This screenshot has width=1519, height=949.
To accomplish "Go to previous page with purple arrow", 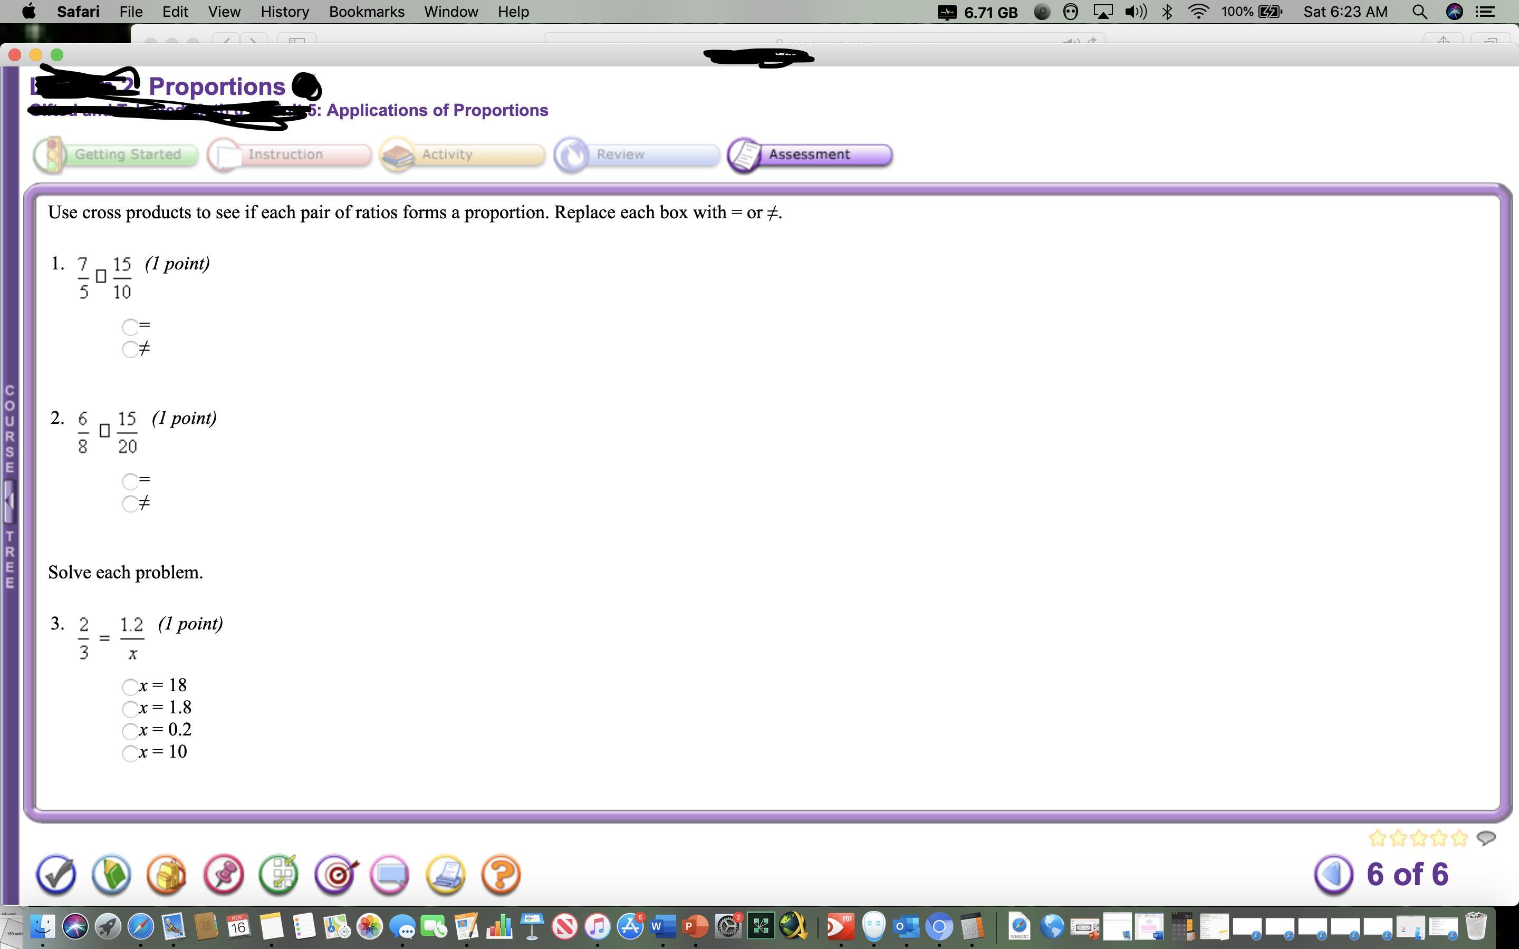I will (1333, 874).
